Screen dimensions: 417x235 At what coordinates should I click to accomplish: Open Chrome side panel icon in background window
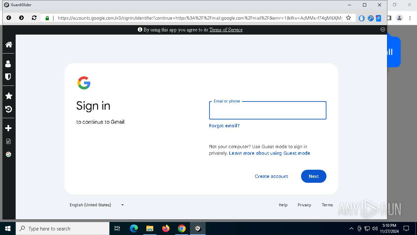coord(389,18)
